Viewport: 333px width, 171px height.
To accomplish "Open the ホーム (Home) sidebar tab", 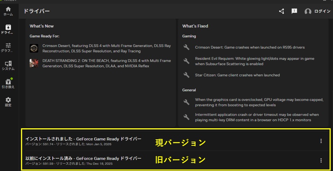I will point(8,11).
